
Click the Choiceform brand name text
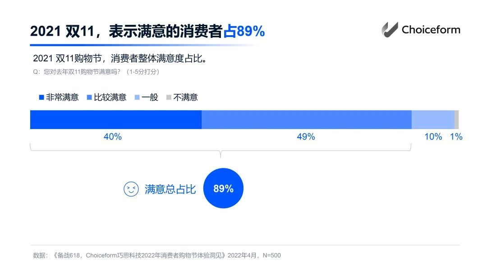[431, 30]
